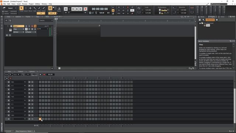Viewport: 236px width, 133px height.
Task: Select the highlighted instrument under Uncategorized
Action: point(208,25)
